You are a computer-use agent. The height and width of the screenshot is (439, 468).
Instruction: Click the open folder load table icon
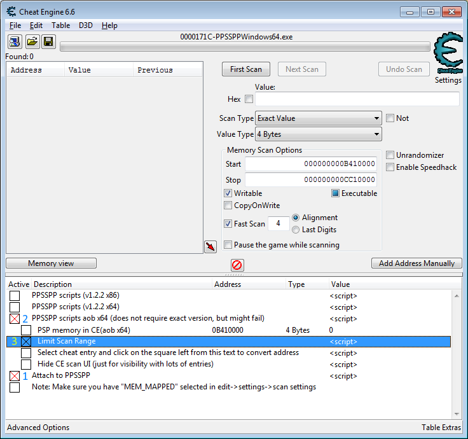point(32,42)
